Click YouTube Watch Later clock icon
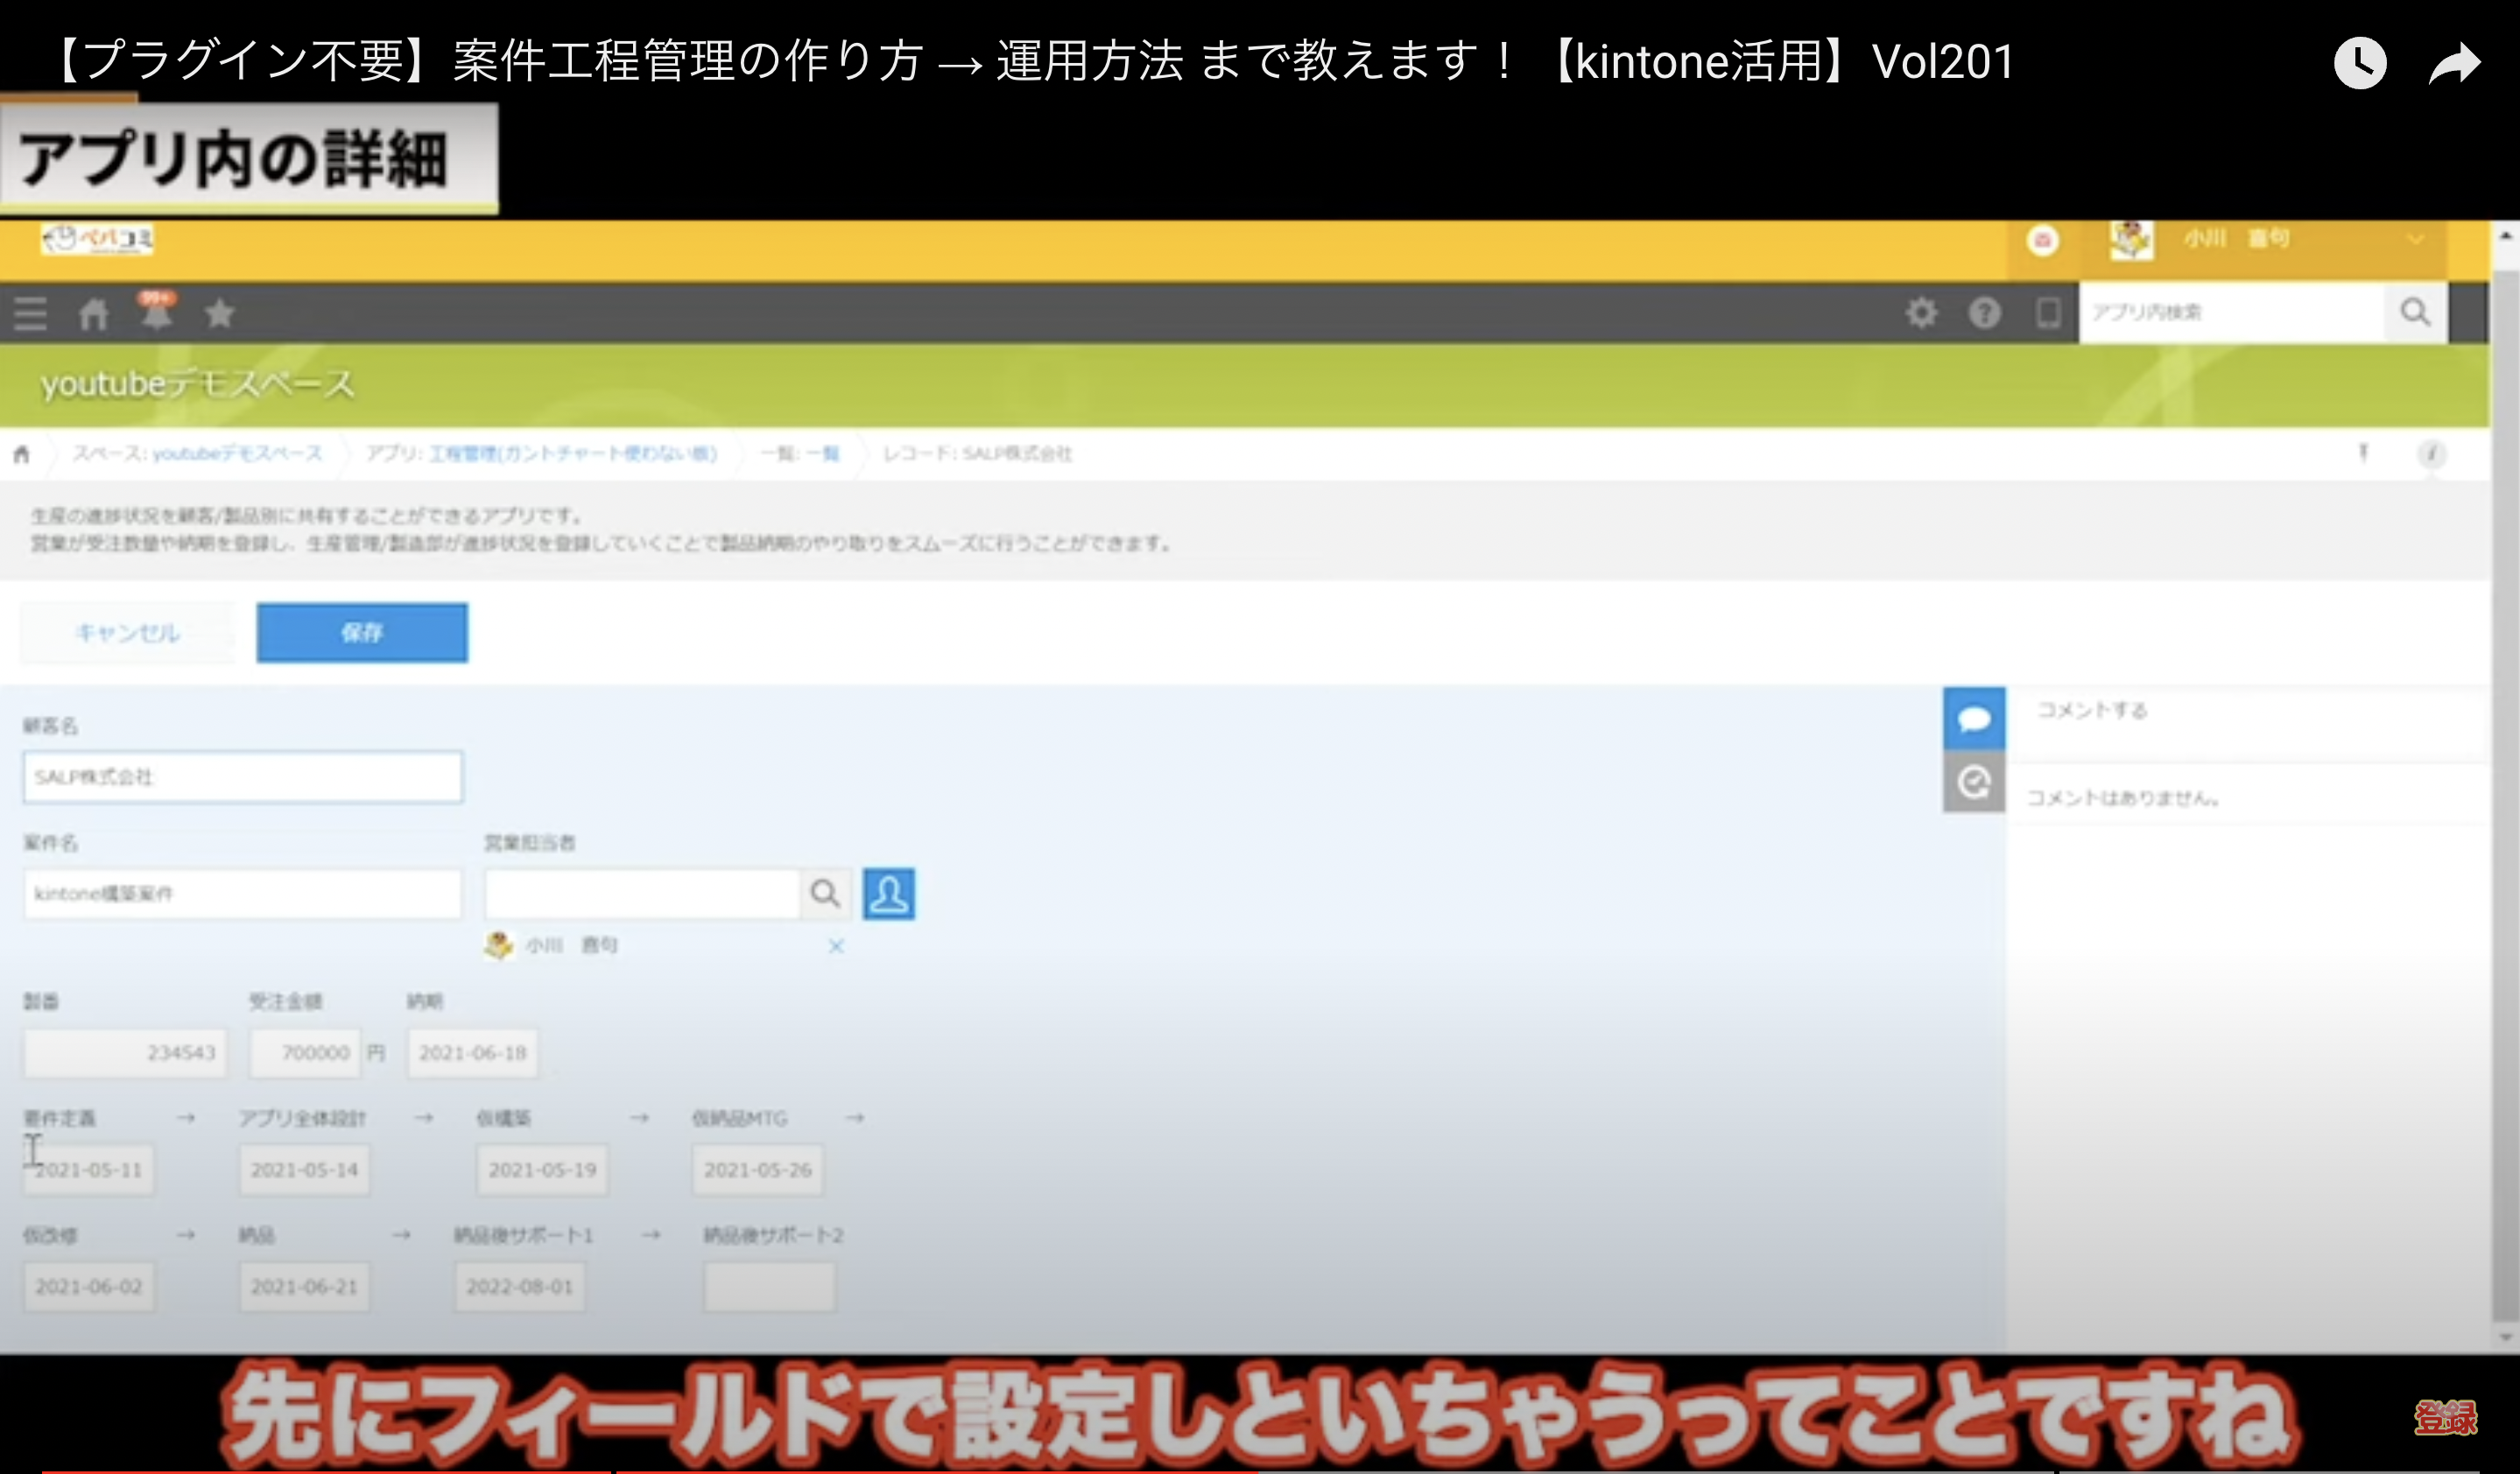 pyautogui.click(x=2360, y=62)
